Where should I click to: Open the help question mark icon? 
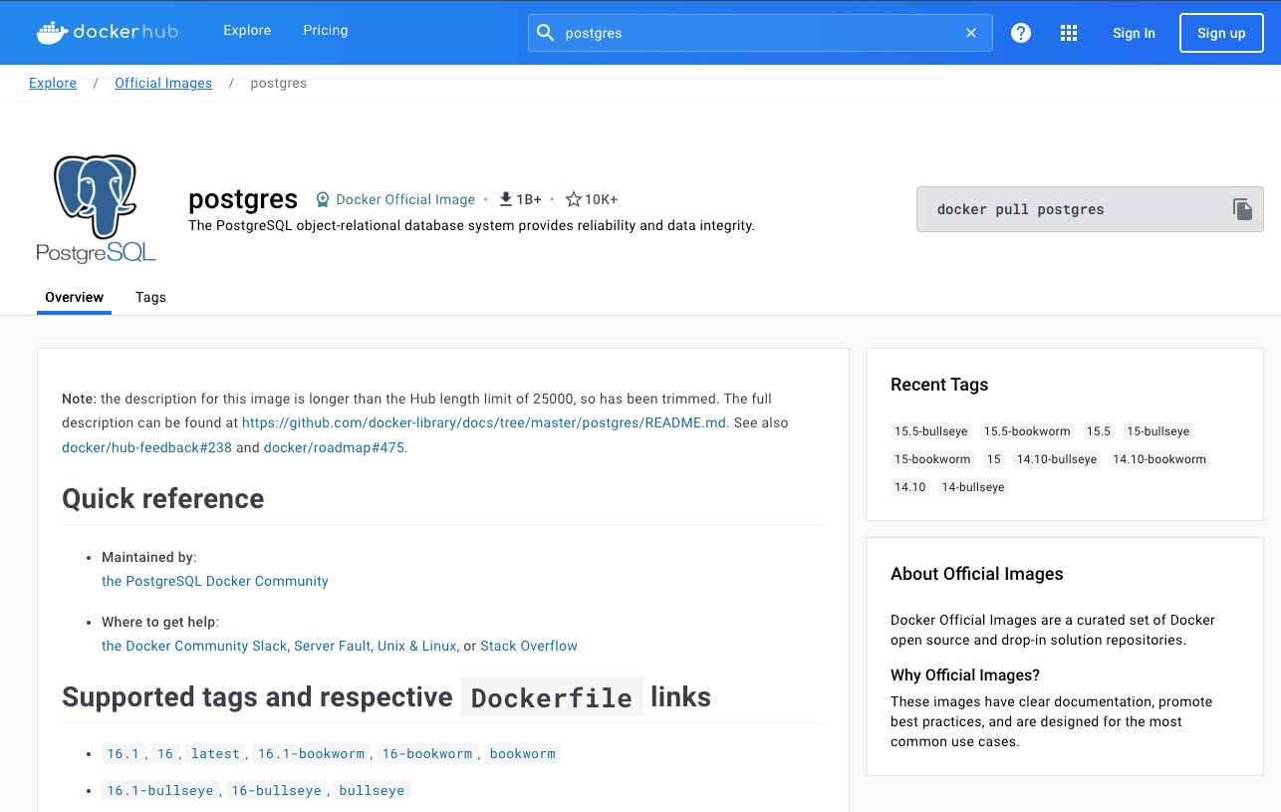[1021, 33]
